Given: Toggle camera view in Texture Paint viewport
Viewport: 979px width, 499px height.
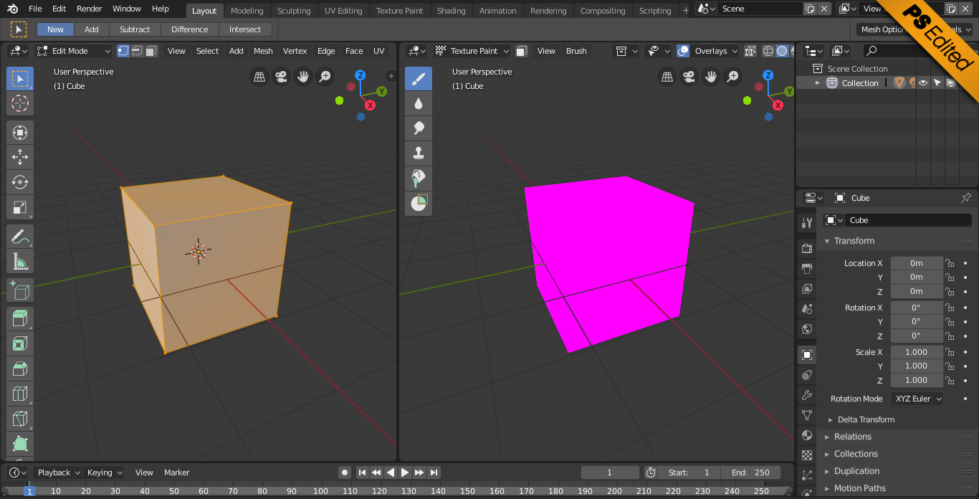Looking at the screenshot, I should click(x=689, y=76).
